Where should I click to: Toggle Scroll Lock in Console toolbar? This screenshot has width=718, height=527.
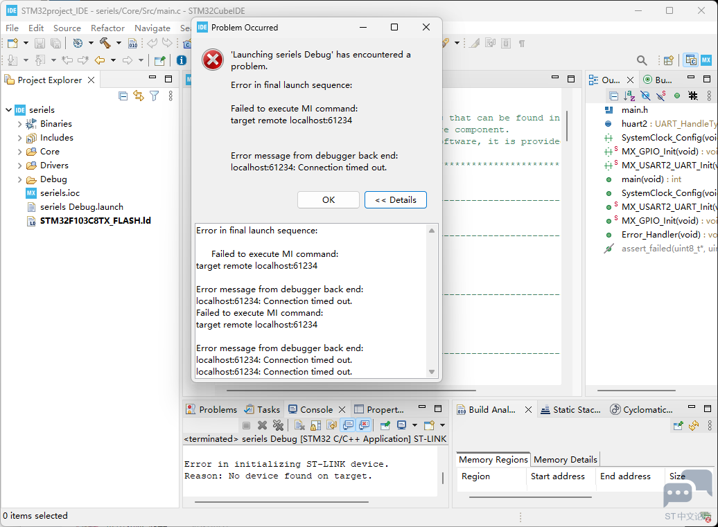tap(315, 425)
